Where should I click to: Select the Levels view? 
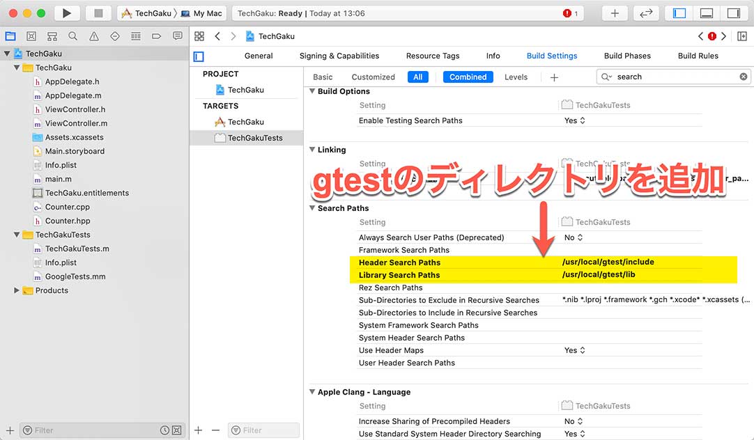tap(516, 77)
